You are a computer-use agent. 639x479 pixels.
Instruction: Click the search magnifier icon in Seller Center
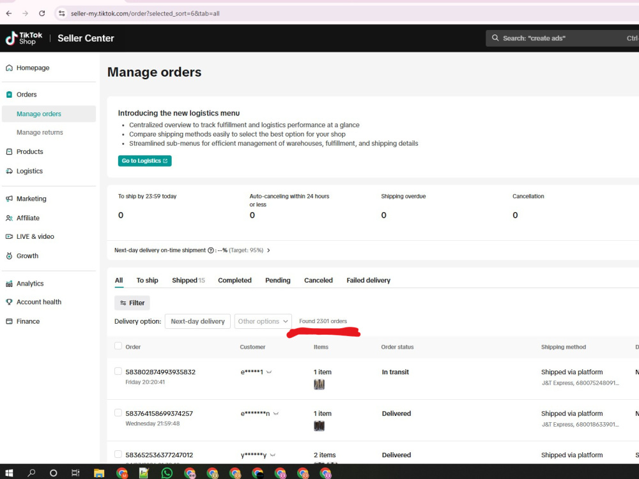pos(495,38)
